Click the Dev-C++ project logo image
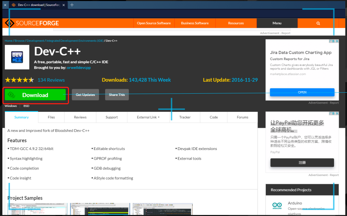Screen dimensions: 347x216 click(x=17, y=57)
